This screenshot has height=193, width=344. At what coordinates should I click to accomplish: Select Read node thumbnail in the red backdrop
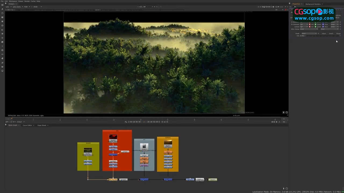pyautogui.click(x=113, y=137)
